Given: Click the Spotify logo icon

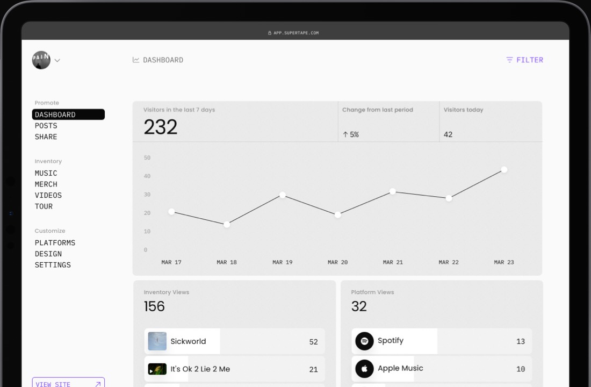Looking at the screenshot, I should pyautogui.click(x=364, y=341).
